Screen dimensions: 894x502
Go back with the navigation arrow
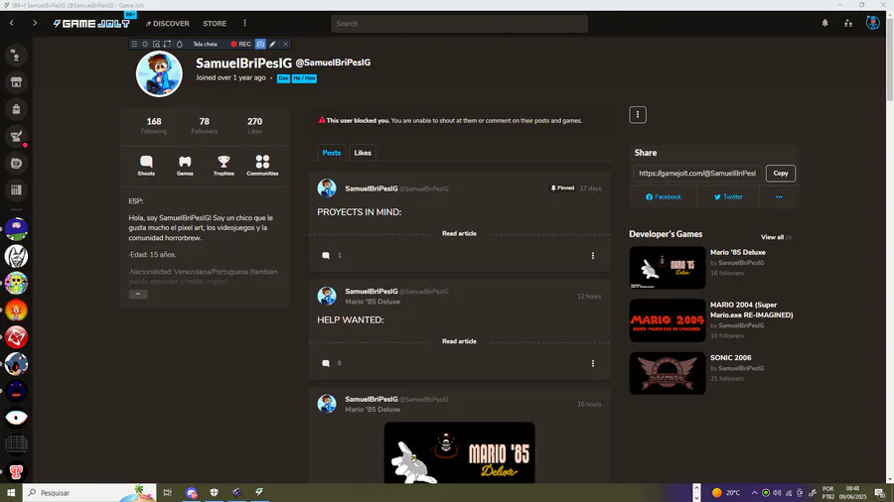pyautogui.click(x=11, y=24)
